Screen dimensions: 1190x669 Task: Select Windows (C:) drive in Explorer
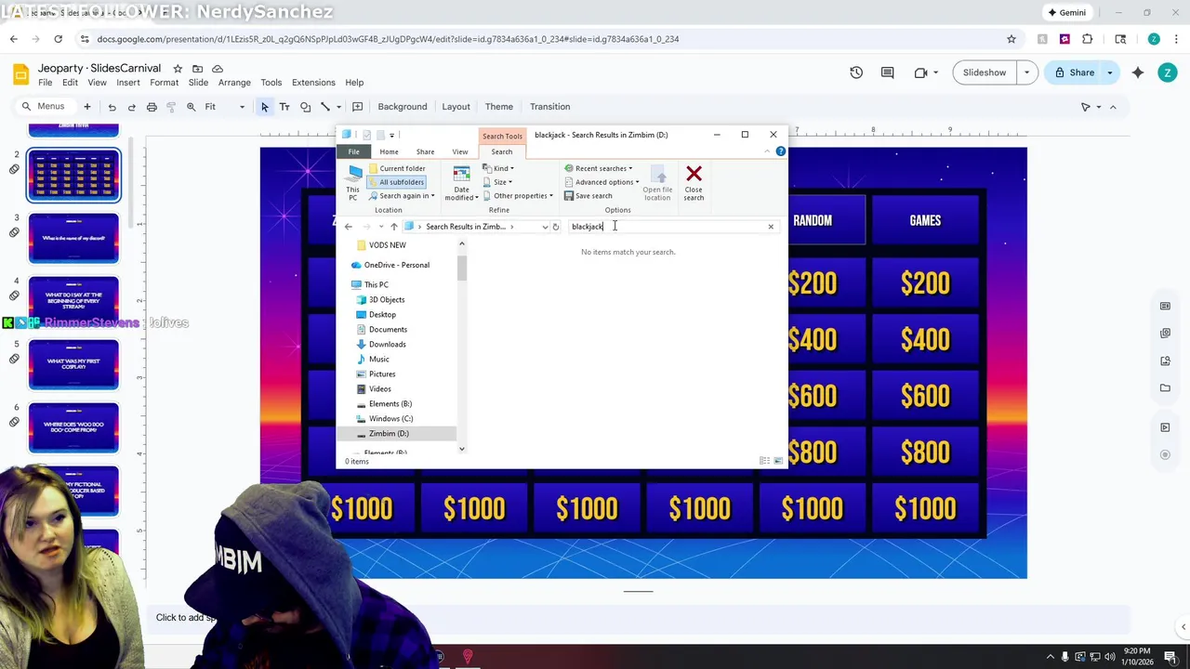click(390, 419)
